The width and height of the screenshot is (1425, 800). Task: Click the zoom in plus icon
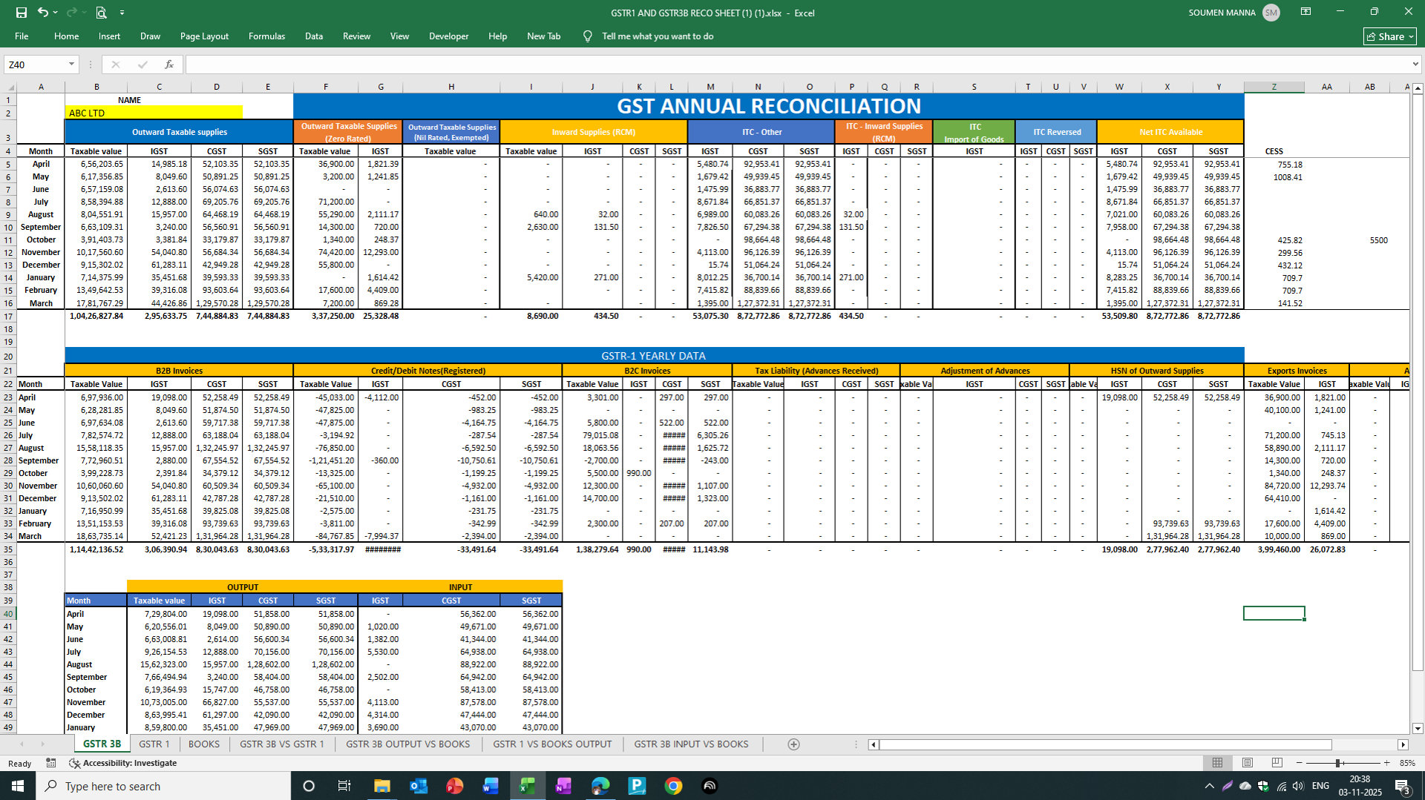point(1386,763)
